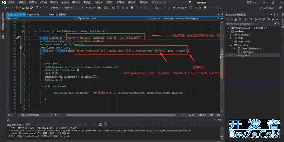
Task: Click sync with active document icon
Action: (251, 19)
